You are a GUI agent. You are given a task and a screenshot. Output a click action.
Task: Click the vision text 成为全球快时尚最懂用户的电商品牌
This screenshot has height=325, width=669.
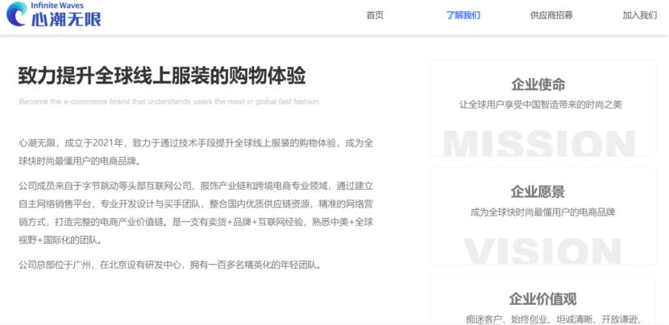pyautogui.click(x=542, y=212)
